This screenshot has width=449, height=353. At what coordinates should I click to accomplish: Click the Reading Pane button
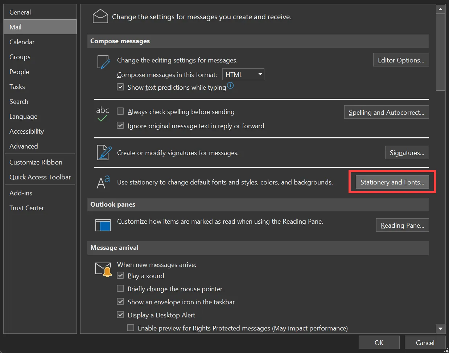pyautogui.click(x=402, y=225)
